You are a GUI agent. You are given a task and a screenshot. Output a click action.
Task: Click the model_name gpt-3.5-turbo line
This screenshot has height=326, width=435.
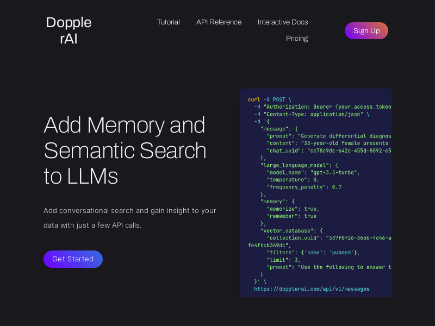pyautogui.click(x=313, y=172)
